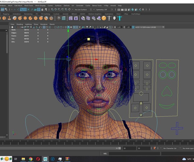This screenshot has width=194, height=162.
Task: Click the exposure value field showing 0.00
Action: [119, 27]
